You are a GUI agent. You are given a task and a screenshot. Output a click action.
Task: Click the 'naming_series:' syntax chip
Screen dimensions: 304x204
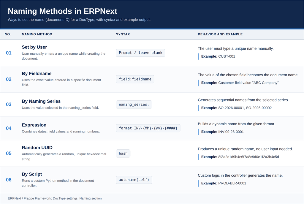coord(134,104)
